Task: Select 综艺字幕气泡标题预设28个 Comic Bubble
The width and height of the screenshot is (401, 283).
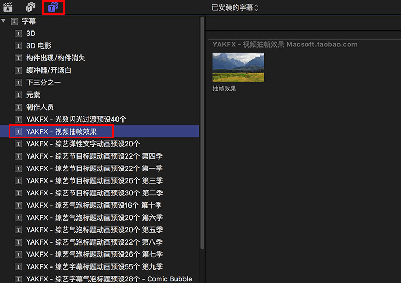Action: pos(99,278)
